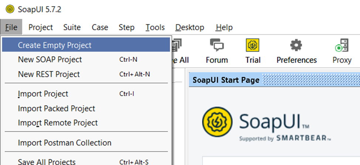
Task: Click the yellow Trial icon
Action: [x=253, y=45]
